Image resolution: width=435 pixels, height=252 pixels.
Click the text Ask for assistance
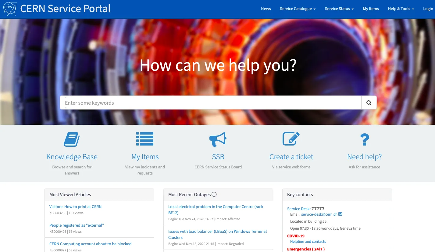tap(365, 167)
